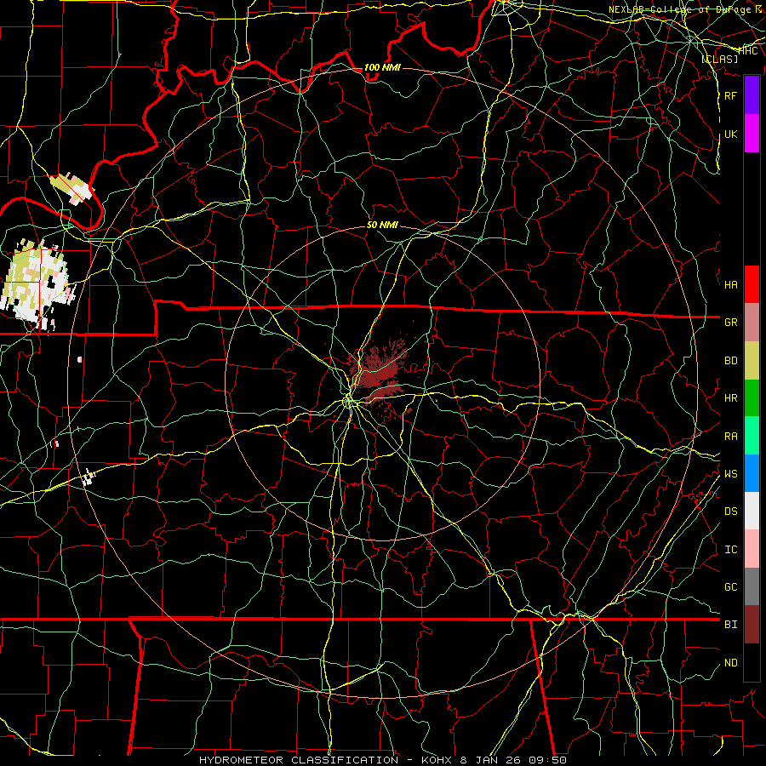Click the purple RF color swatch in legend
The width and height of the screenshot is (766, 766).
point(752,95)
